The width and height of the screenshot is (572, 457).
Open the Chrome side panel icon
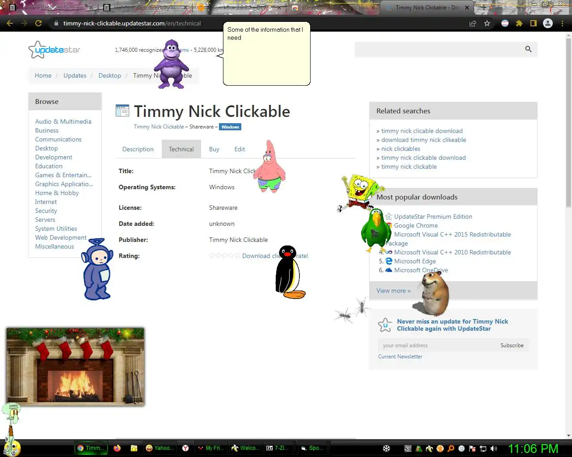pyautogui.click(x=533, y=23)
